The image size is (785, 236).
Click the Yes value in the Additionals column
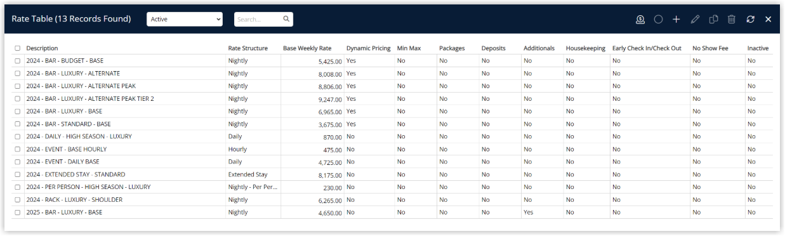(x=528, y=213)
